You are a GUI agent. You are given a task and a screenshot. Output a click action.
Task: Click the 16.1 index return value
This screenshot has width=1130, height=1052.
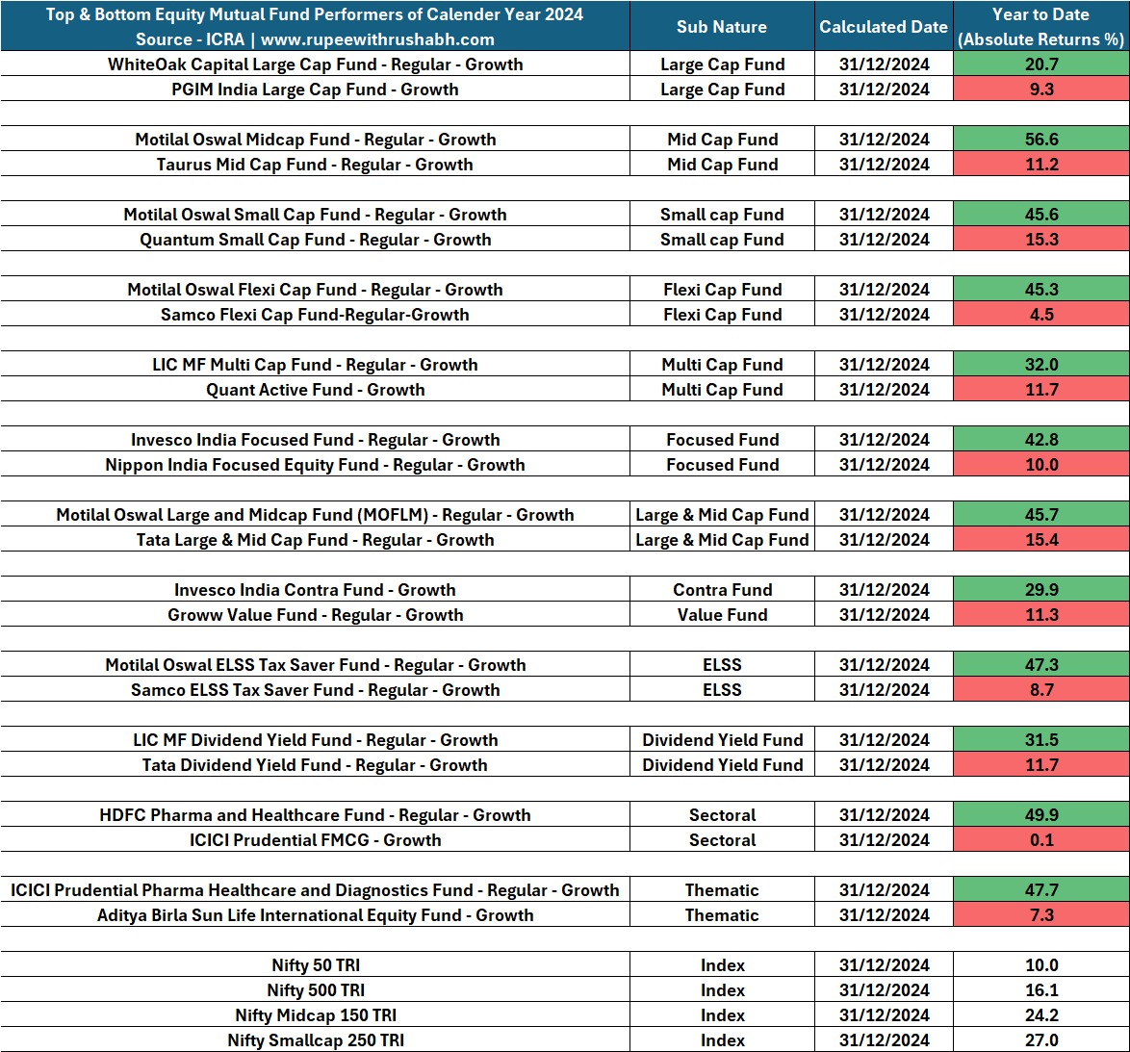point(1041,990)
